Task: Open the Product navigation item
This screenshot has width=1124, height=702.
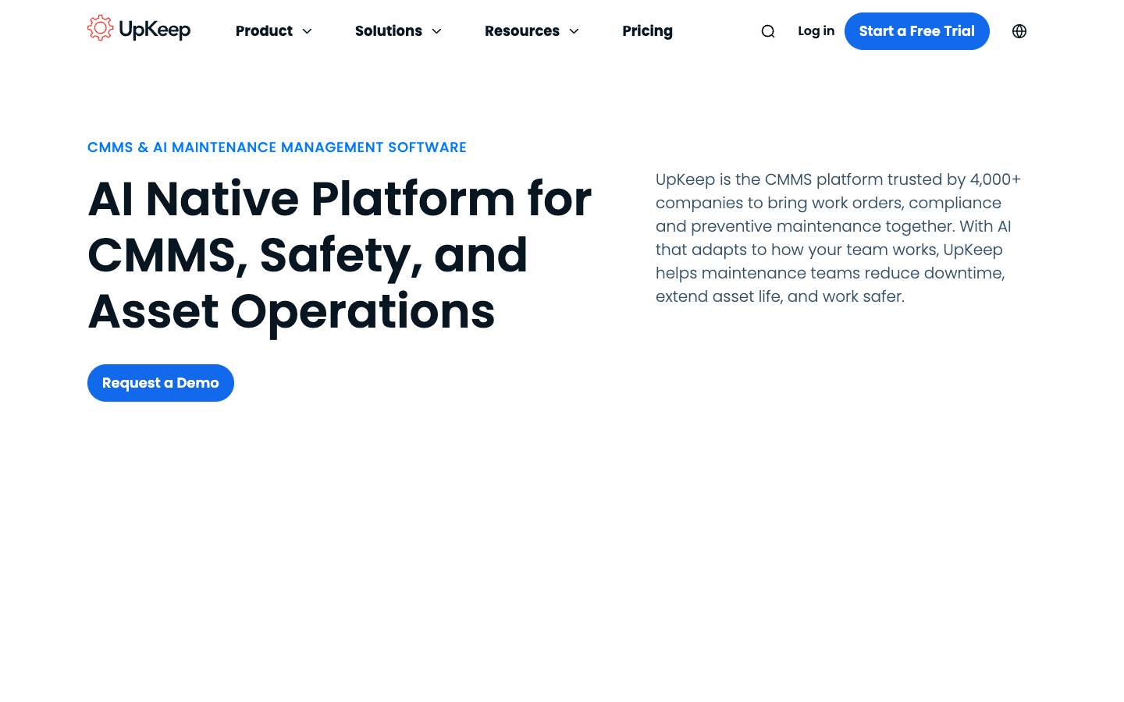Action: (264, 31)
